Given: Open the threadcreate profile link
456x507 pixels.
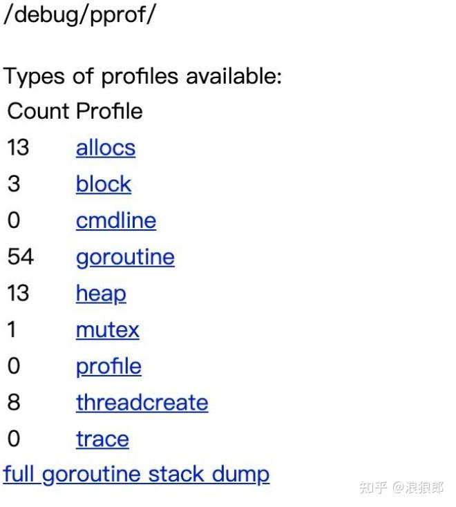Looking at the screenshot, I should [x=142, y=403].
